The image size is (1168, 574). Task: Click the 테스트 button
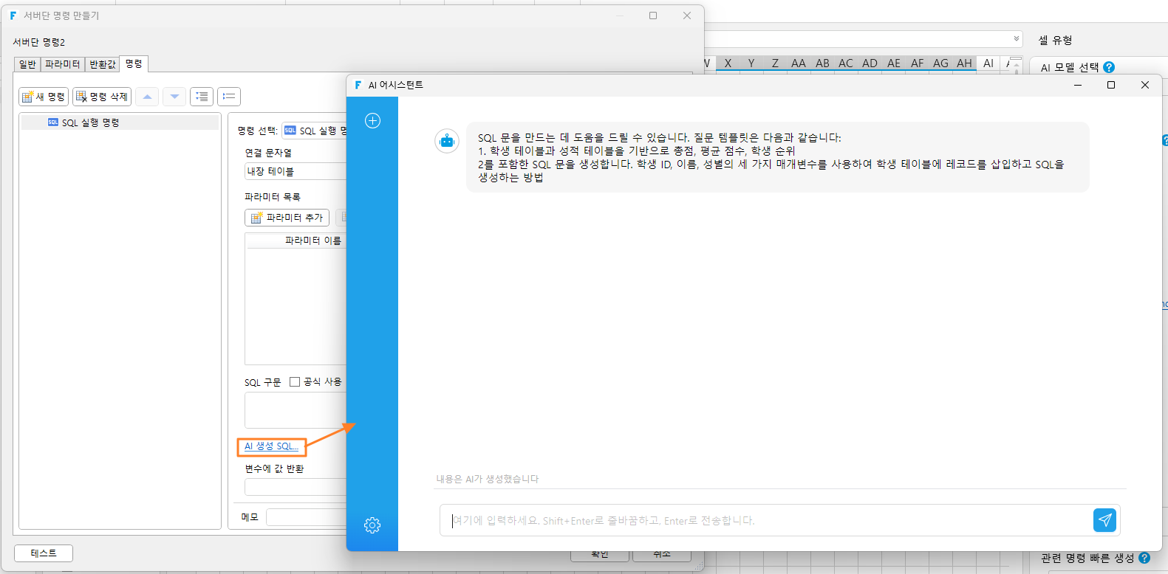click(x=44, y=553)
